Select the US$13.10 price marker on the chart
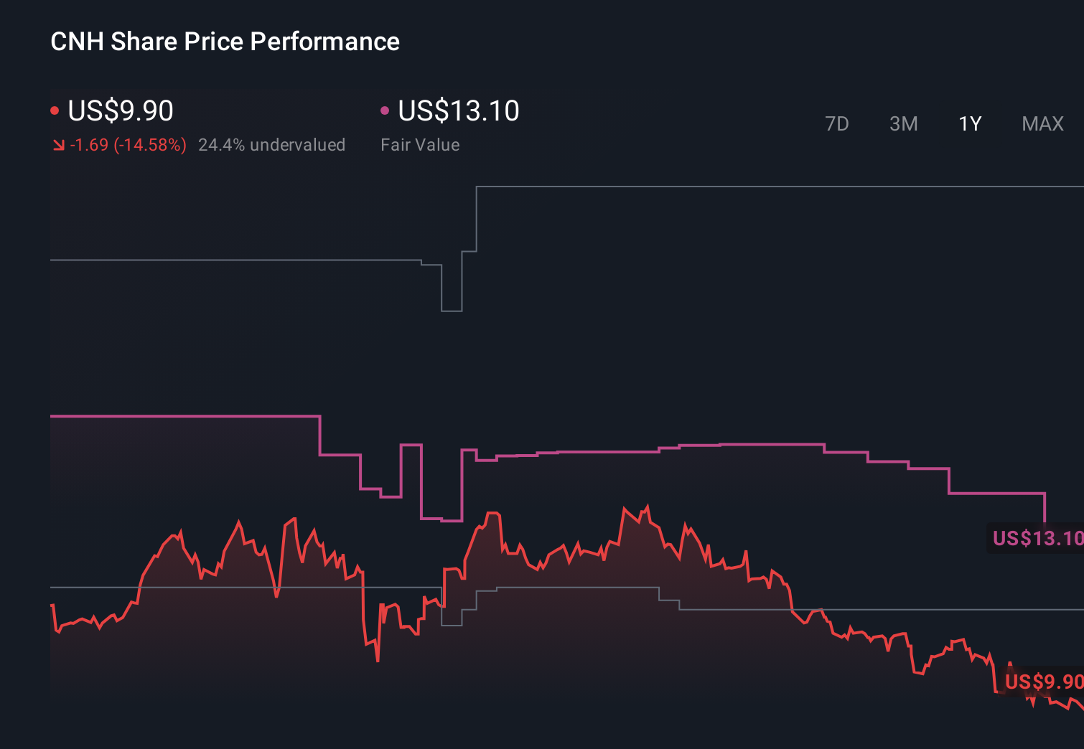 click(1037, 537)
